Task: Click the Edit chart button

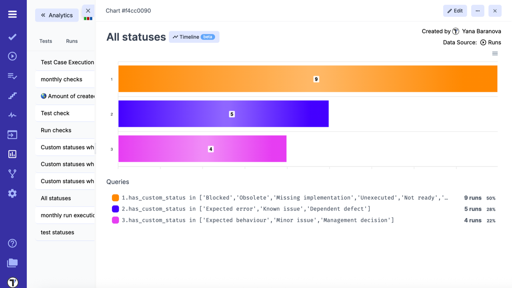Action: point(455,11)
